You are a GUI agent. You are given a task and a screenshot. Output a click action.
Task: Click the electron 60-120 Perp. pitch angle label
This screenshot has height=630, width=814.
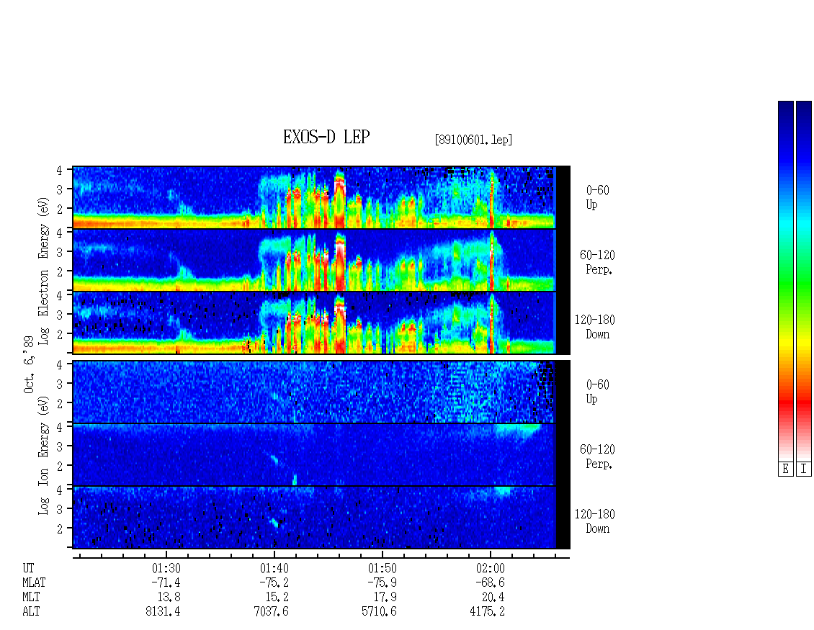(597, 262)
